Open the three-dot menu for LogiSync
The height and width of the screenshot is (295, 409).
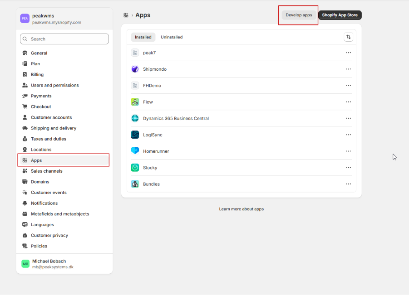point(349,135)
